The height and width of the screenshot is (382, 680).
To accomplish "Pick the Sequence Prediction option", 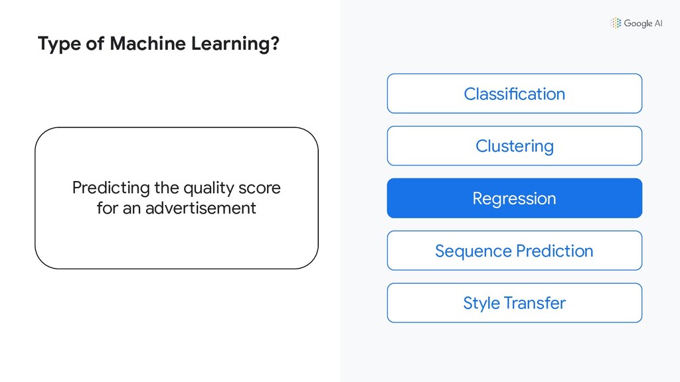I will coord(515,250).
